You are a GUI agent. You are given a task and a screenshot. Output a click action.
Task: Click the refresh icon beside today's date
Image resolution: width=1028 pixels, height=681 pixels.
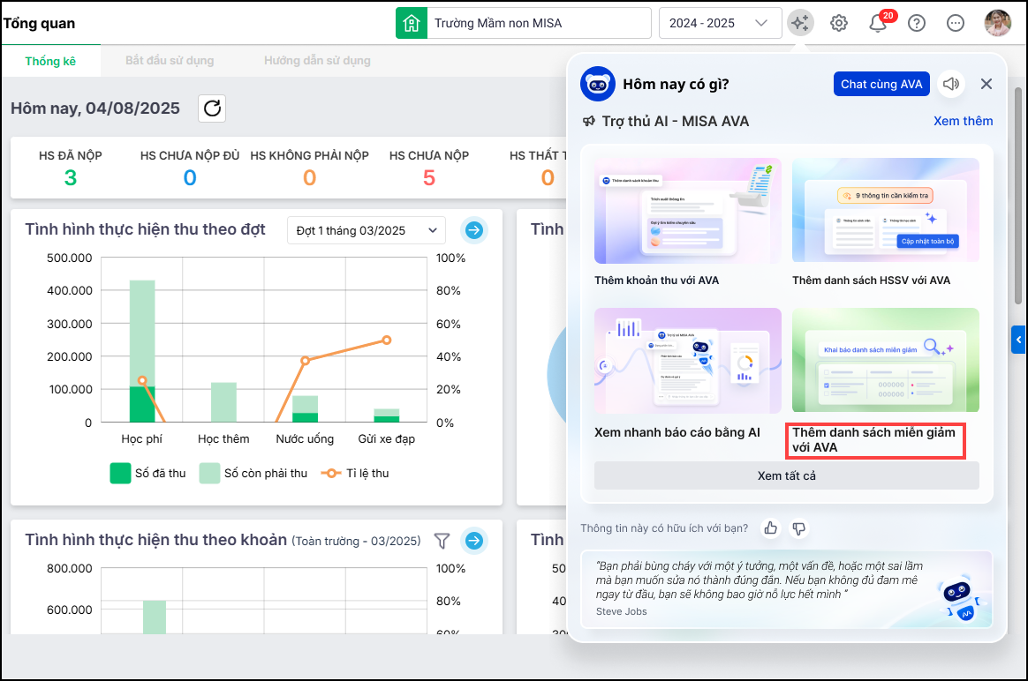pos(212,109)
